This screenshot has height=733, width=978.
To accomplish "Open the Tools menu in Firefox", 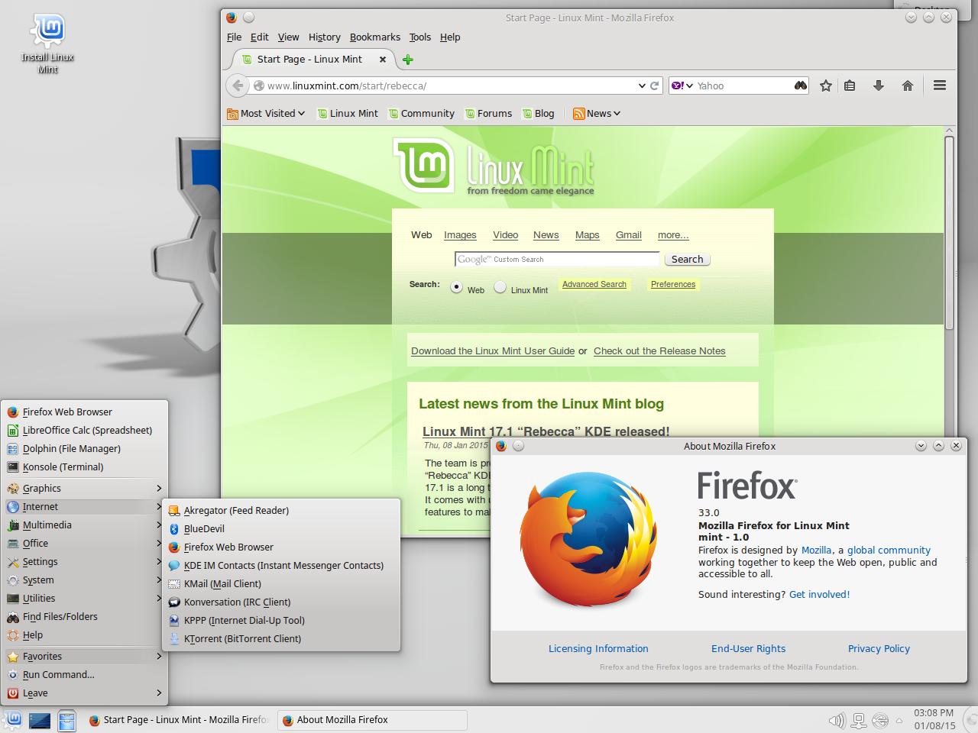I will click(419, 37).
